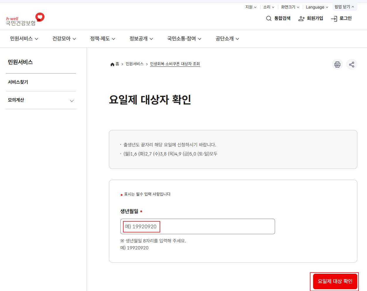The height and width of the screenshot is (291, 367).
Task: Click the 표시는 필수 입력 사항입니다 note
Action: (147, 194)
